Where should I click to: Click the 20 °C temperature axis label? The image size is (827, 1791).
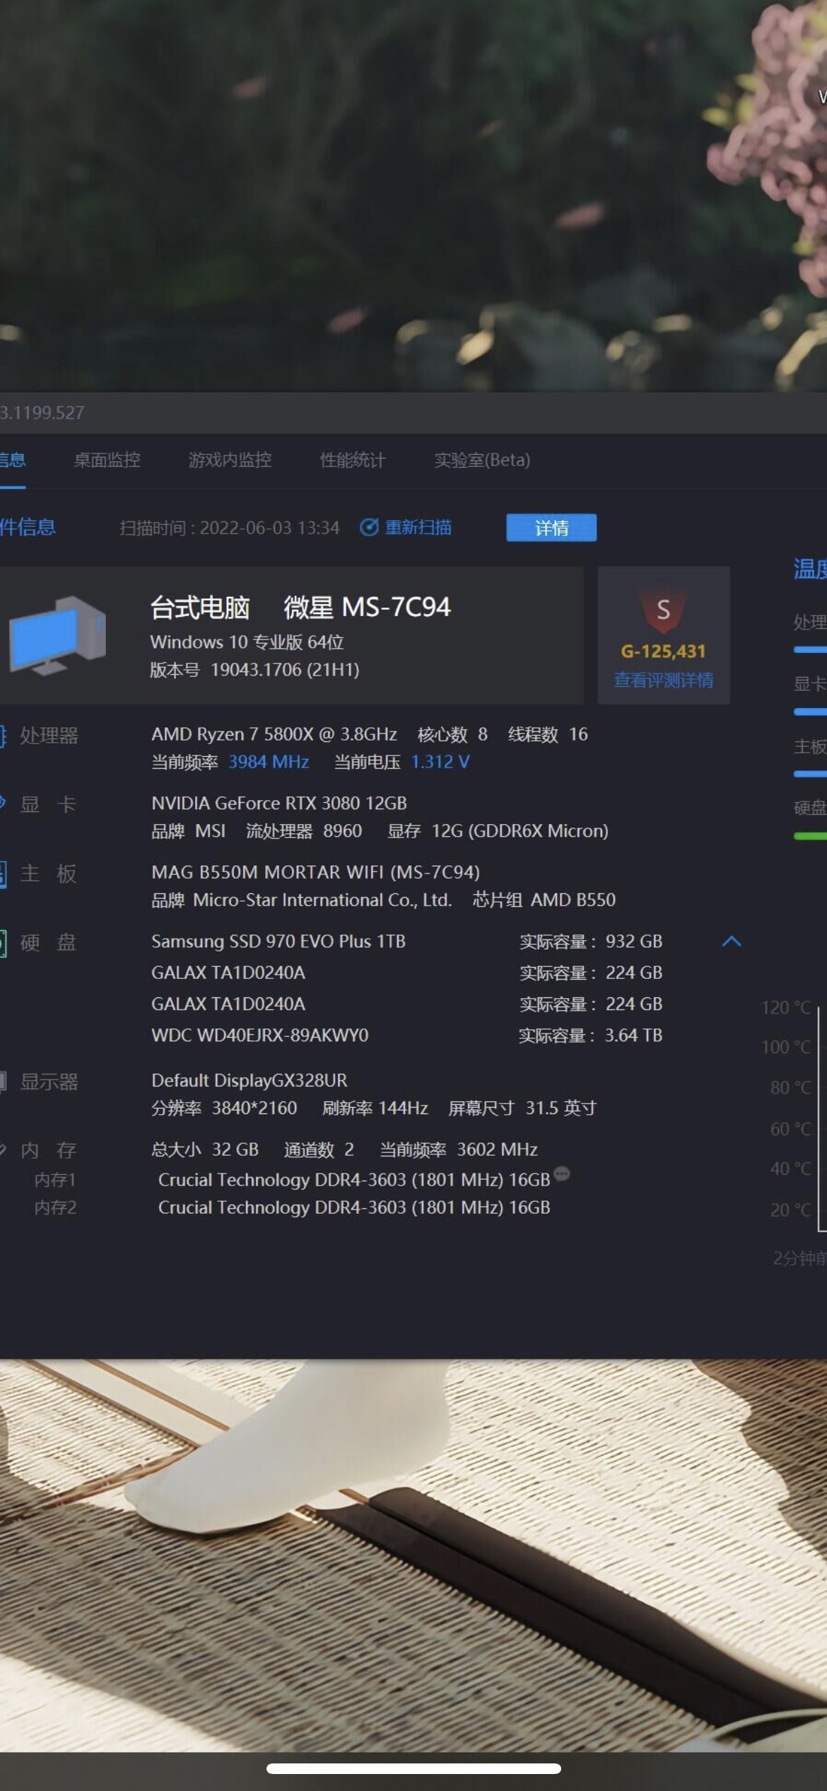click(x=790, y=1210)
